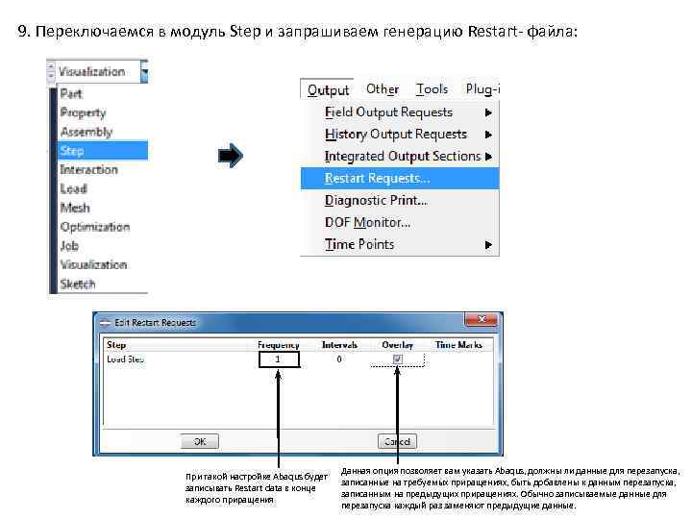
Task: Expand History Output Requests submenu
Action: [x=400, y=135]
